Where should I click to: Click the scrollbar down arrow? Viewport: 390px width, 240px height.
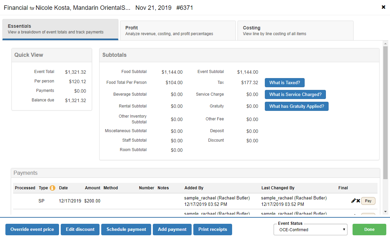click(x=385, y=212)
